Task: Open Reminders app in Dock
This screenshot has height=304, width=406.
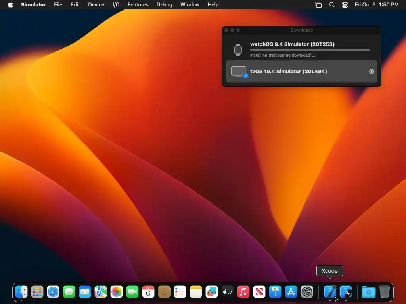Action: [x=180, y=292]
